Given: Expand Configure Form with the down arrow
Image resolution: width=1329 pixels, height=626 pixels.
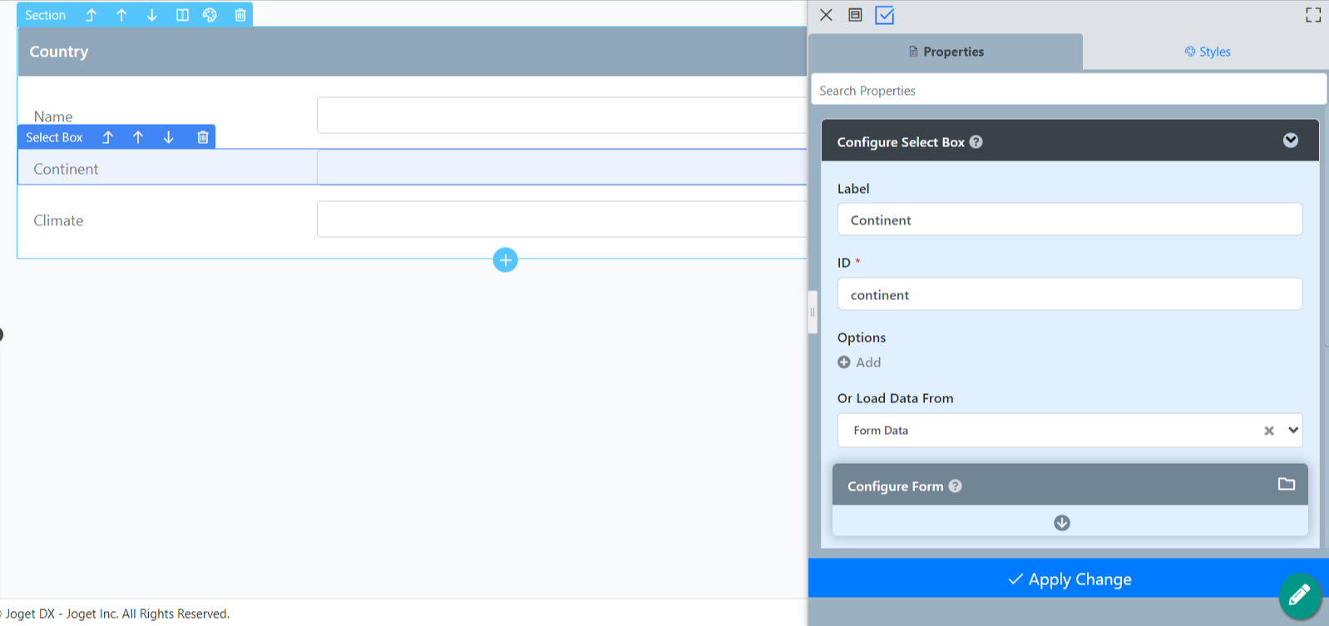Looking at the screenshot, I should tap(1062, 523).
